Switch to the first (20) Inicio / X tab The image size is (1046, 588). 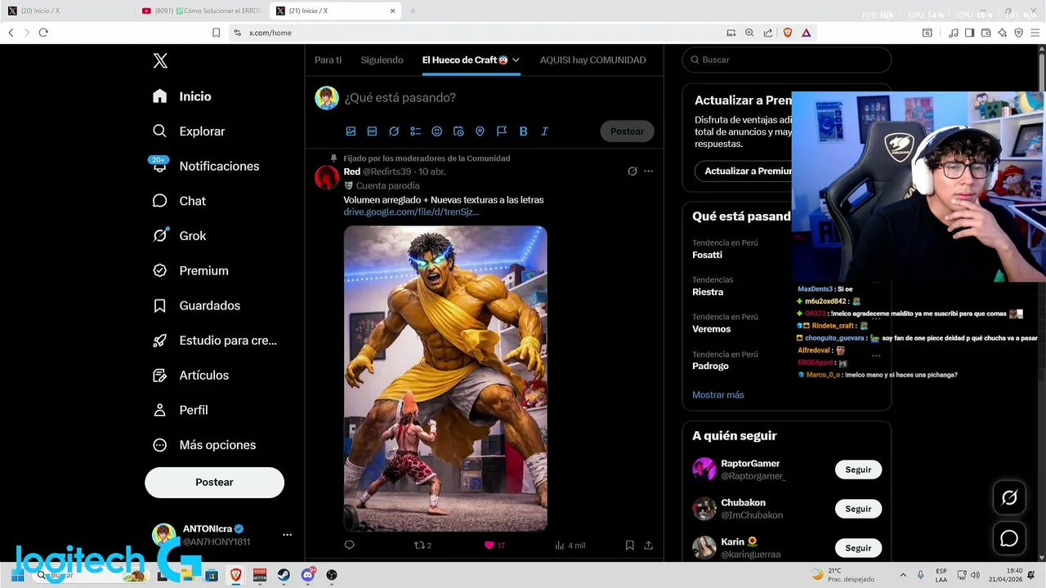pyautogui.click(x=65, y=11)
